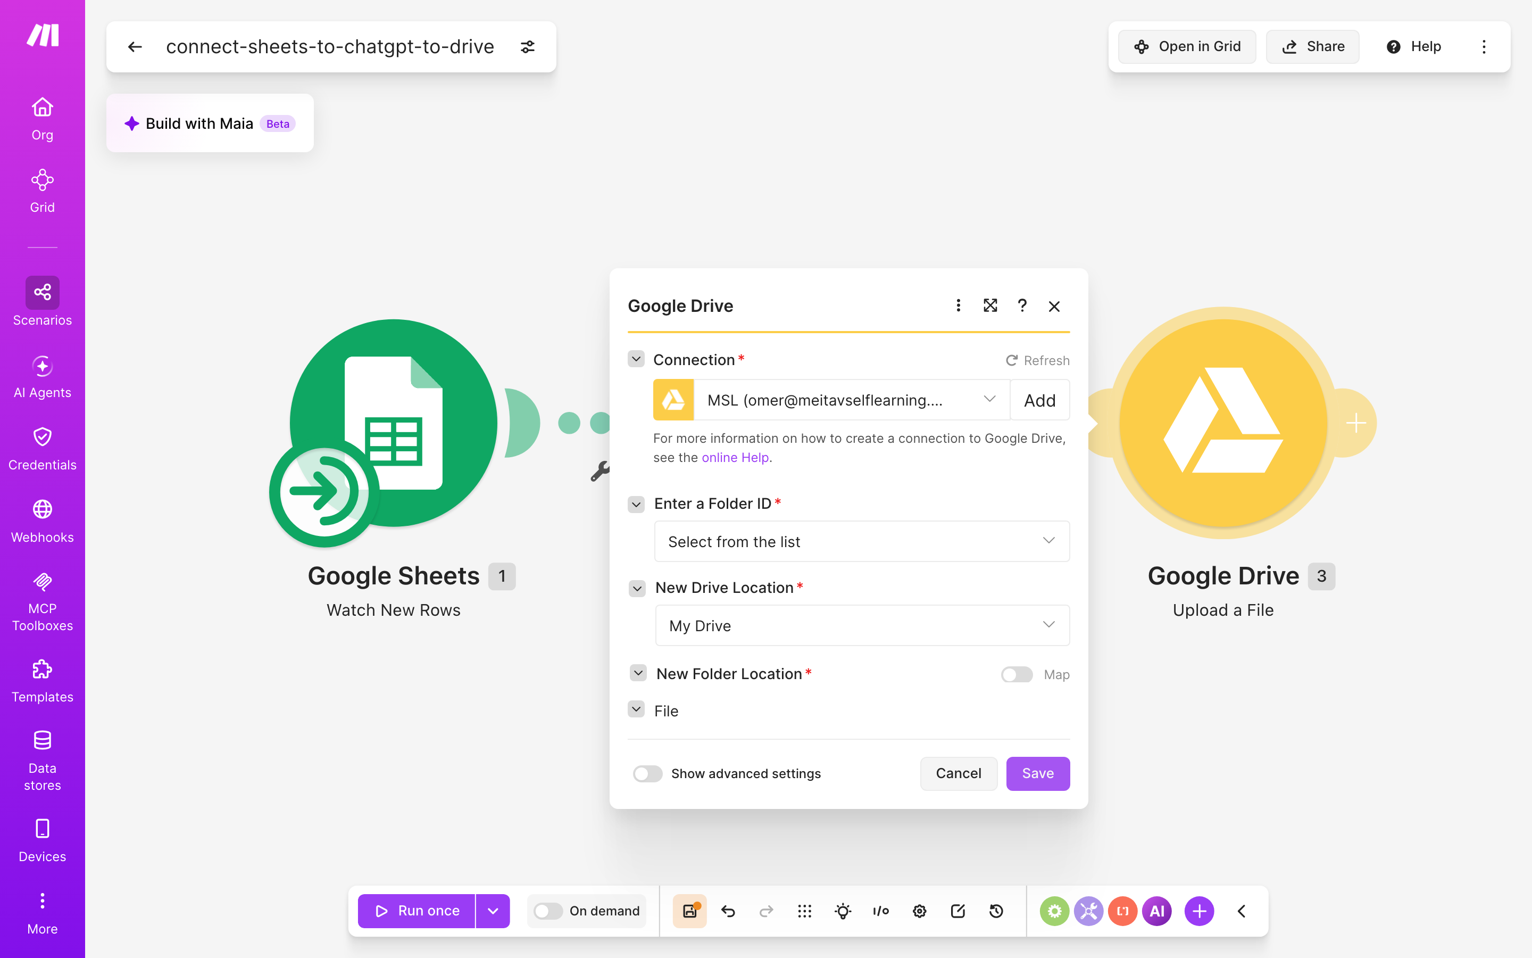
Task: Click the Share button
Action: 1313,47
